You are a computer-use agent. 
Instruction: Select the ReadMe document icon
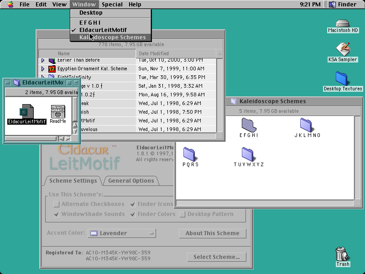coord(58,111)
